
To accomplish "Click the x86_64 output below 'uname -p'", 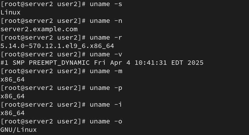I will [x=12, y=96].
